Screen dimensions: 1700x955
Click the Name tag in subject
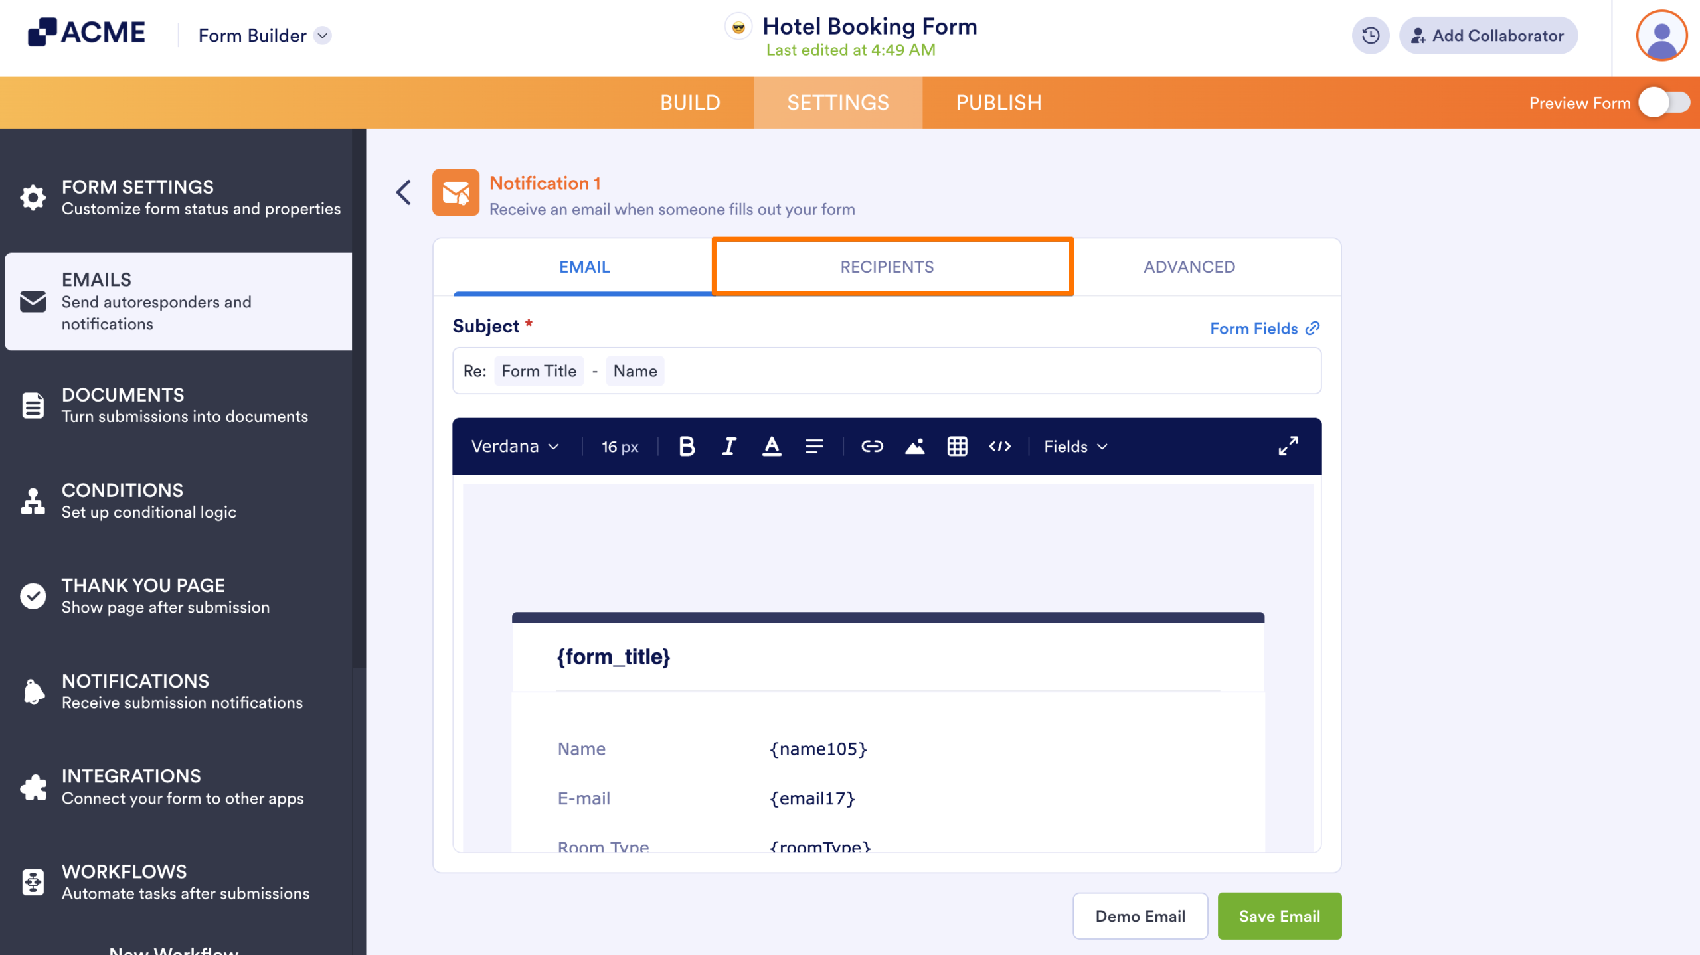pos(635,371)
